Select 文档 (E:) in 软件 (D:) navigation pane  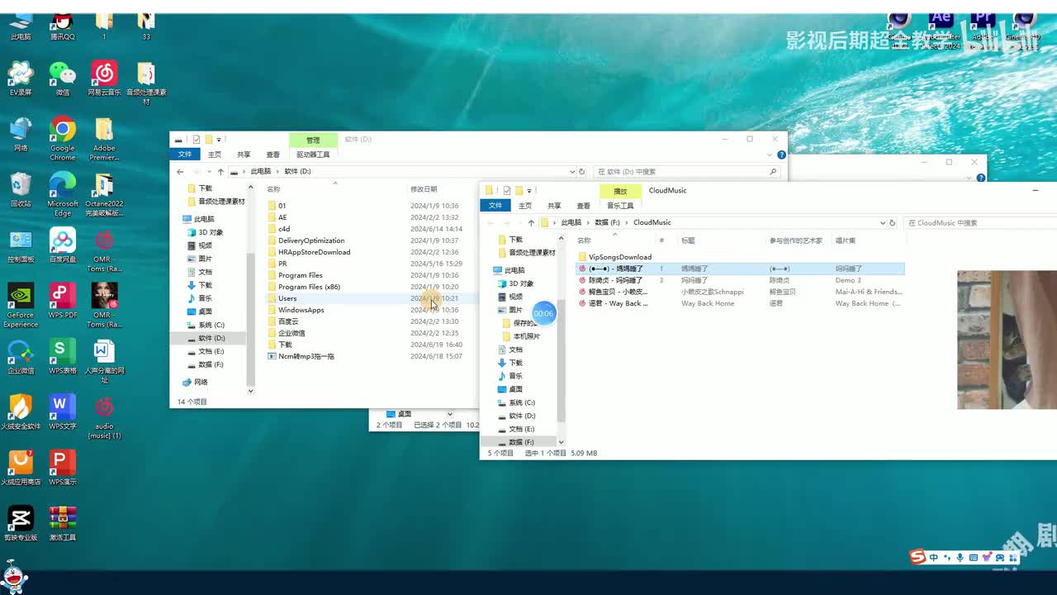211,351
